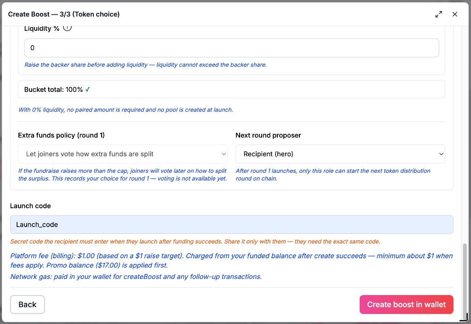Click the 'Network gas' note text
The image size is (471, 324).
point(136,277)
